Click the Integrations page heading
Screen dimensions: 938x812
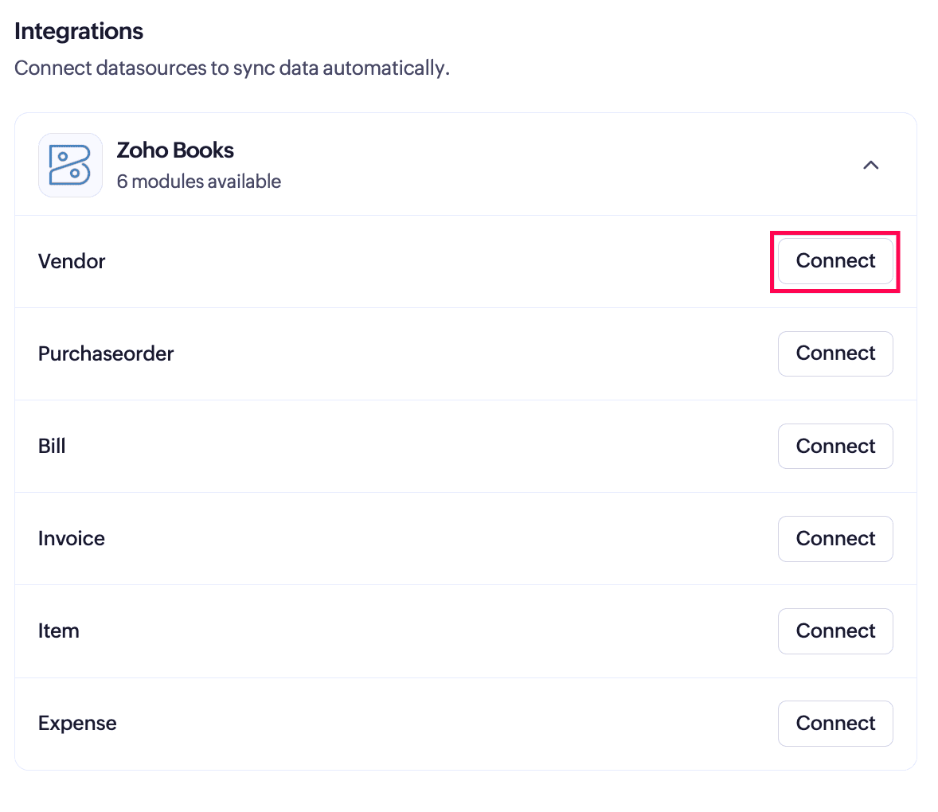click(x=79, y=31)
